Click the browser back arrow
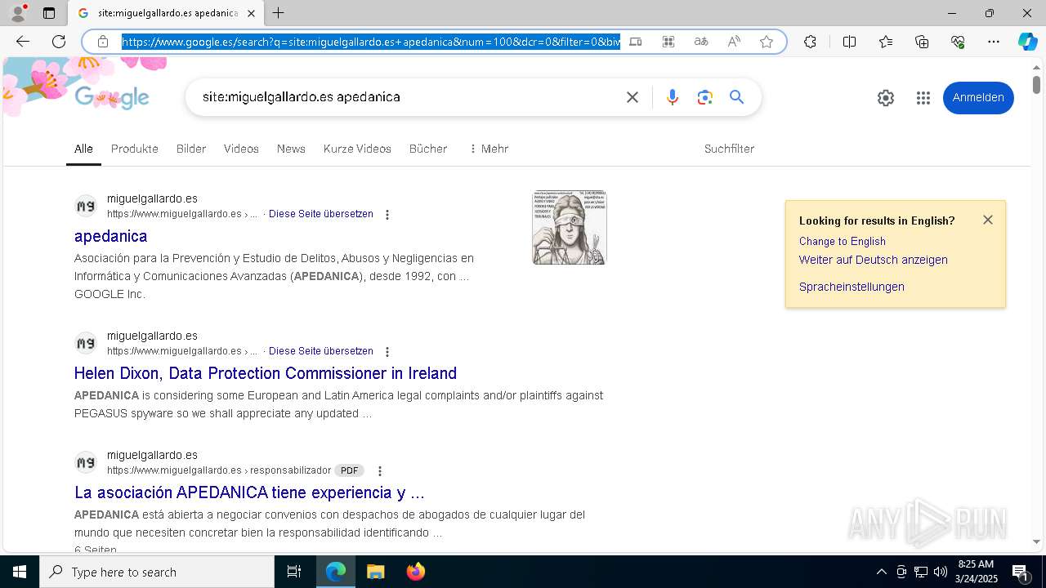This screenshot has width=1046, height=588. click(x=23, y=42)
